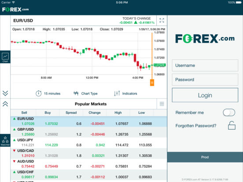Sort by the Sell column header
This screenshot has width=243, height=182.
[x=24, y=113]
